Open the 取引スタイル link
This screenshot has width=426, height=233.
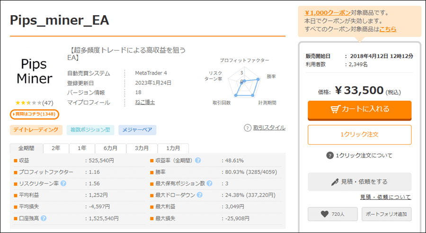tap(269, 128)
